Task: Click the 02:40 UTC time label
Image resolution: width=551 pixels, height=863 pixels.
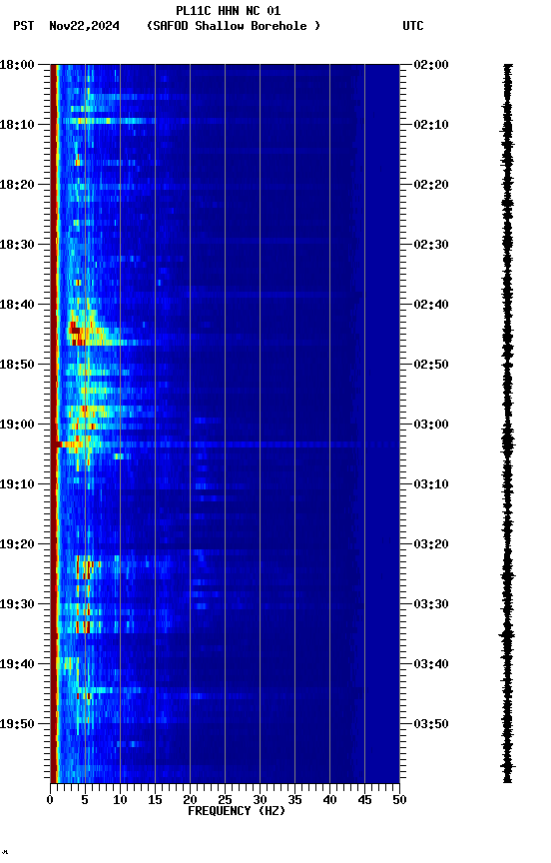Action: coord(431,305)
